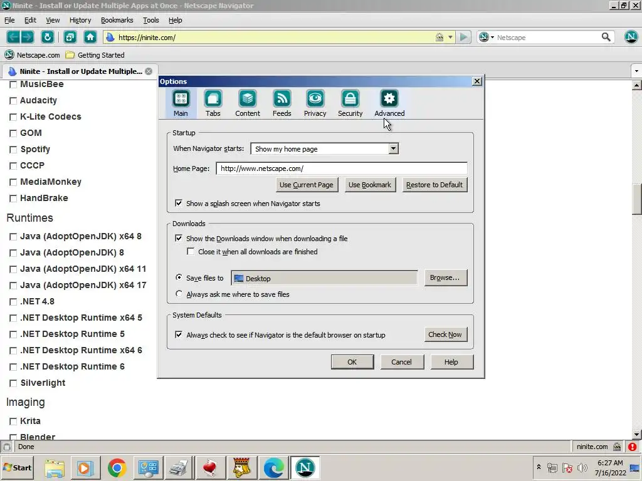Open the Getting Started bookmark folder
Image resolution: width=642 pixels, height=481 pixels.
95,55
